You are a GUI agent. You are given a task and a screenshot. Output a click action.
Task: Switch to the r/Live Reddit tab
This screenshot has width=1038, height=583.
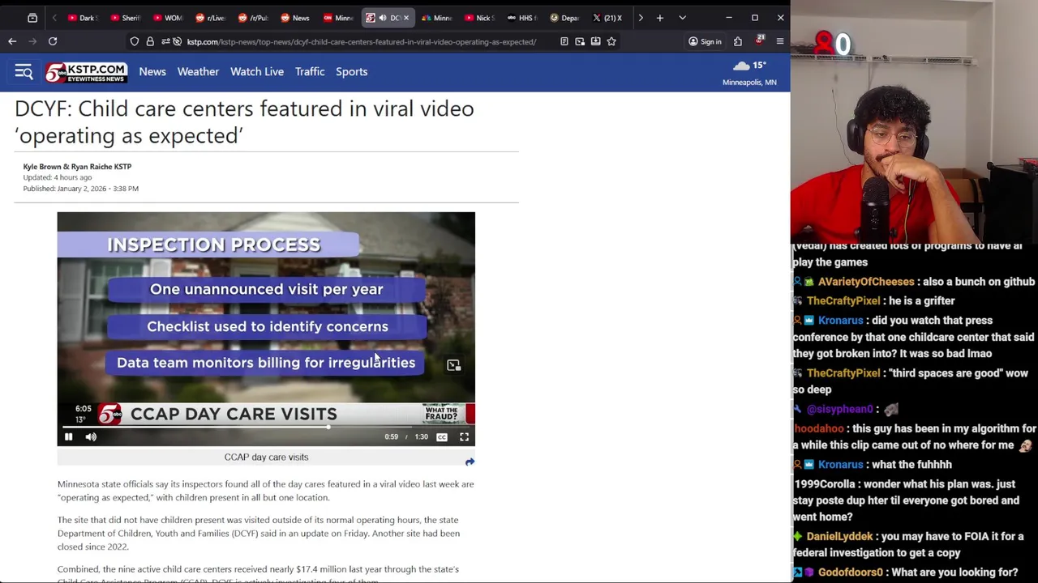(211, 18)
